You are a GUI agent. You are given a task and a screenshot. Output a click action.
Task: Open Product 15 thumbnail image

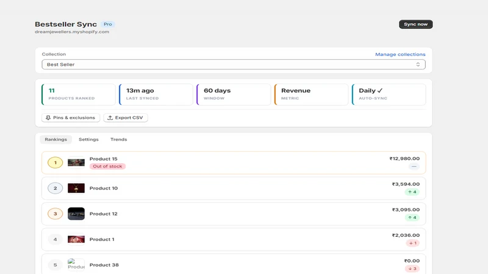click(76, 163)
